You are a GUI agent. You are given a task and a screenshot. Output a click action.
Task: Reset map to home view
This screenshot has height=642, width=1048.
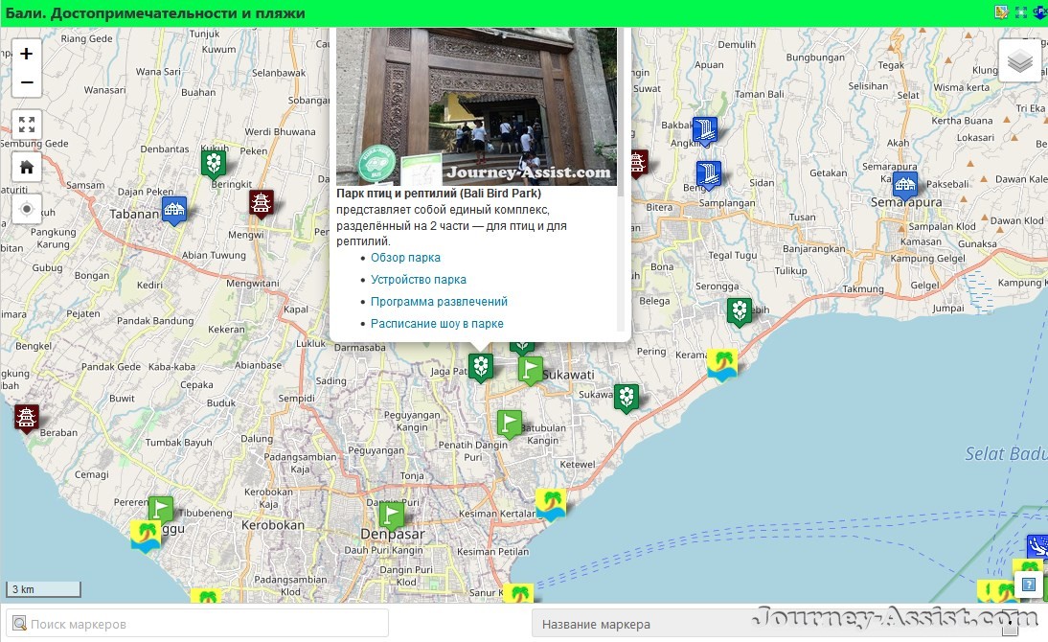pyautogui.click(x=27, y=167)
